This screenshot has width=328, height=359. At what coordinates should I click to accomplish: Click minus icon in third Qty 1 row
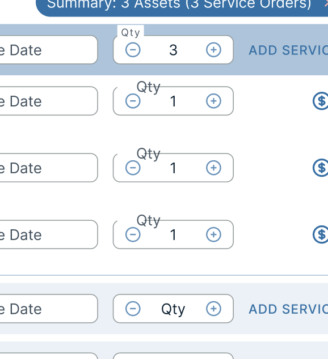click(133, 234)
